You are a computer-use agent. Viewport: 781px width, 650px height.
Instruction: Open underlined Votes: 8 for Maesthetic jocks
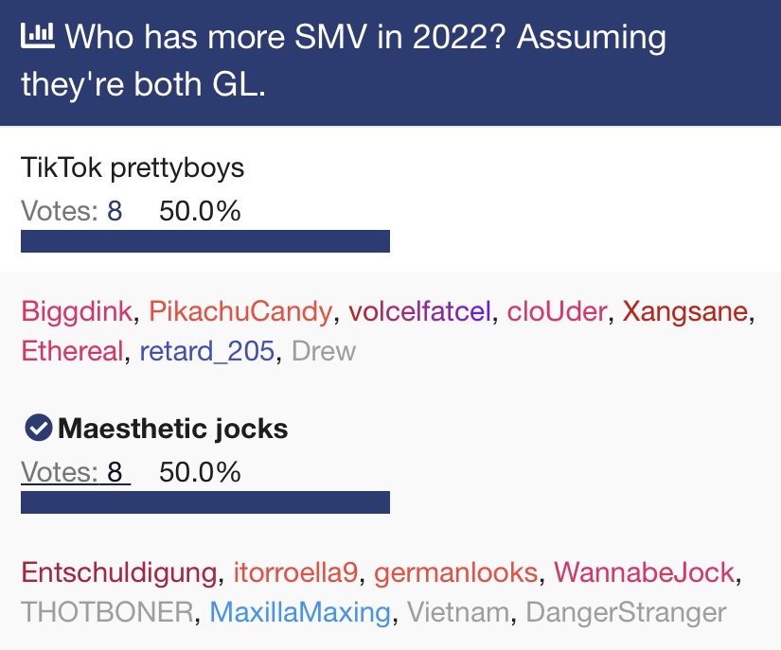click(x=76, y=472)
